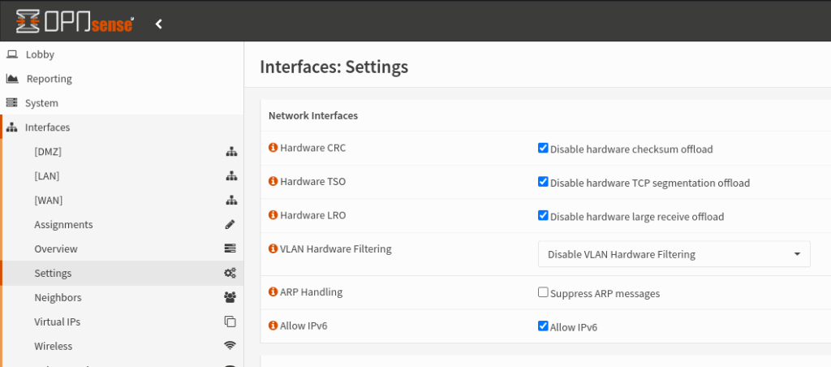Open the VLAN Hardware Filtering dropdown

point(674,254)
